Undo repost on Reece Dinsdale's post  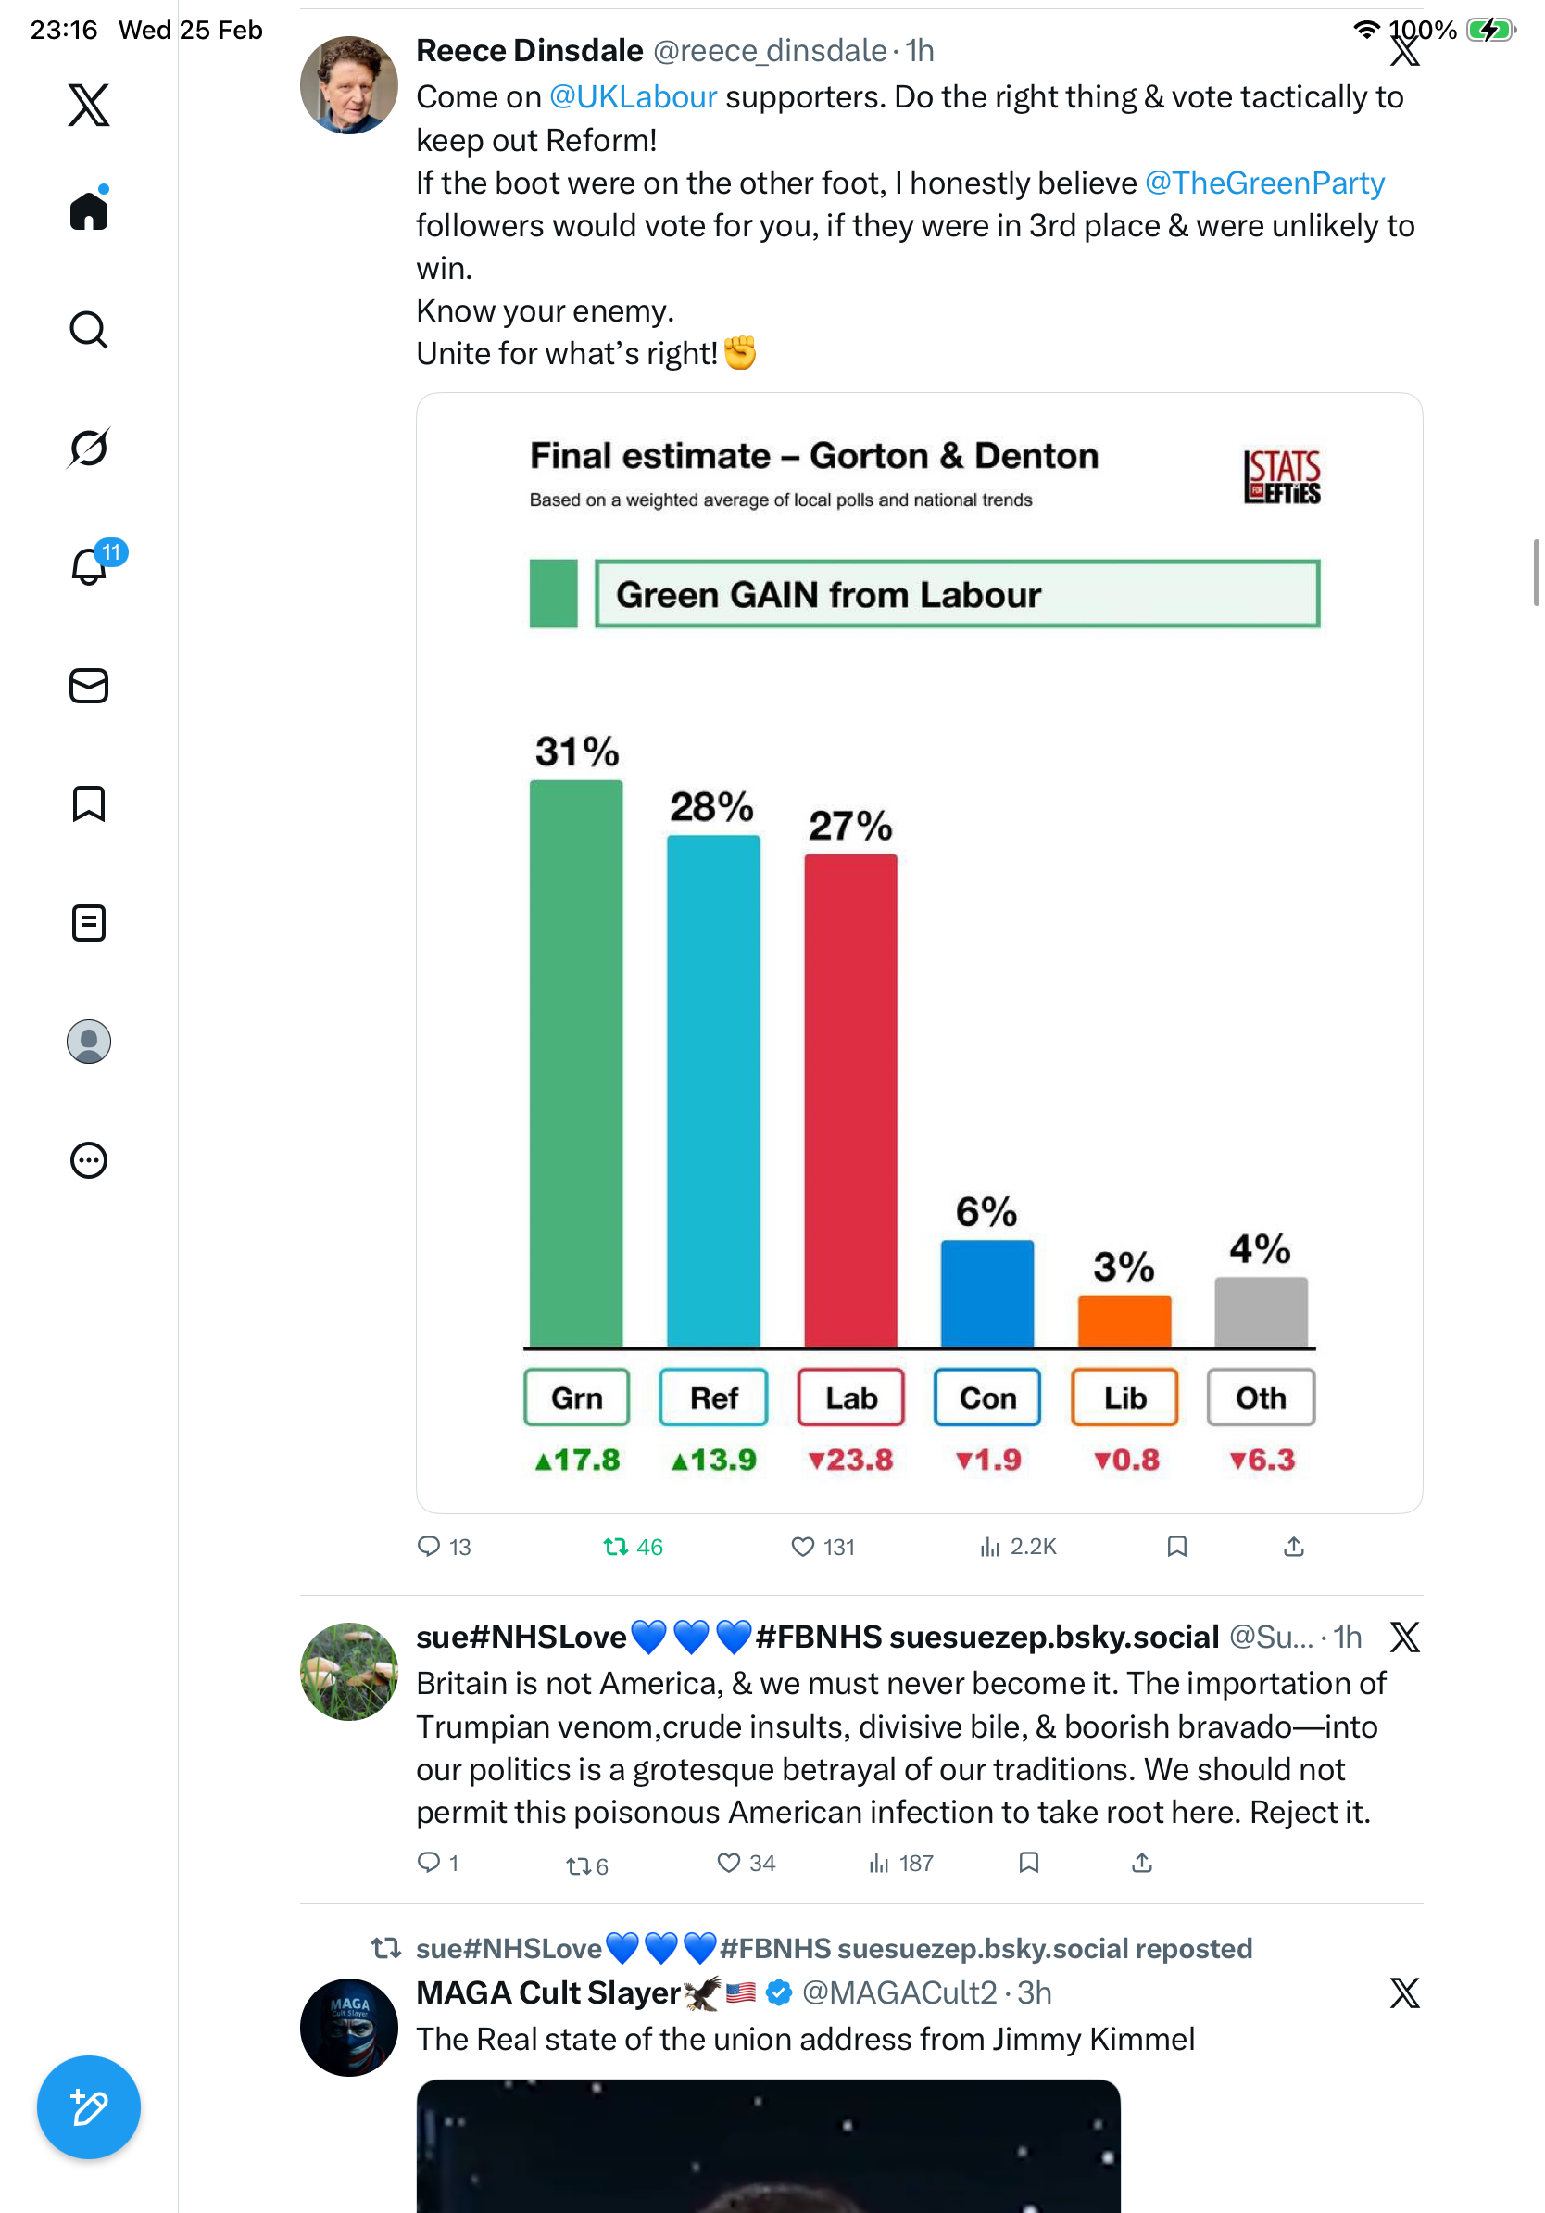(615, 1546)
